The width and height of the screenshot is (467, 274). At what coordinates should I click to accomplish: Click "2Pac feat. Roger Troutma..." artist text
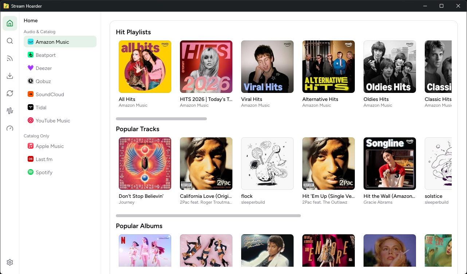(206, 202)
